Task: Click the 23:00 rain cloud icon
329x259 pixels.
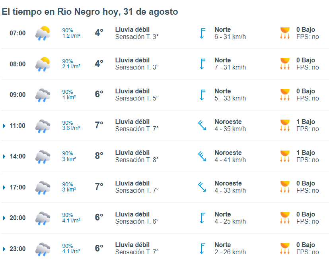Action: click(x=43, y=249)
